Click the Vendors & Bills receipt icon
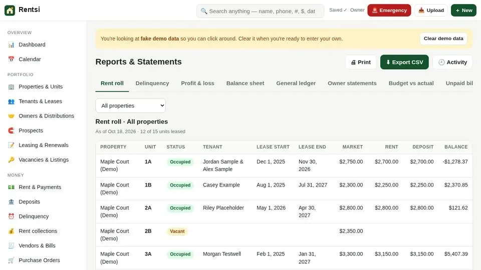Image resolution: width=481 pixels, height=270 pixels. tap(12, 245)
